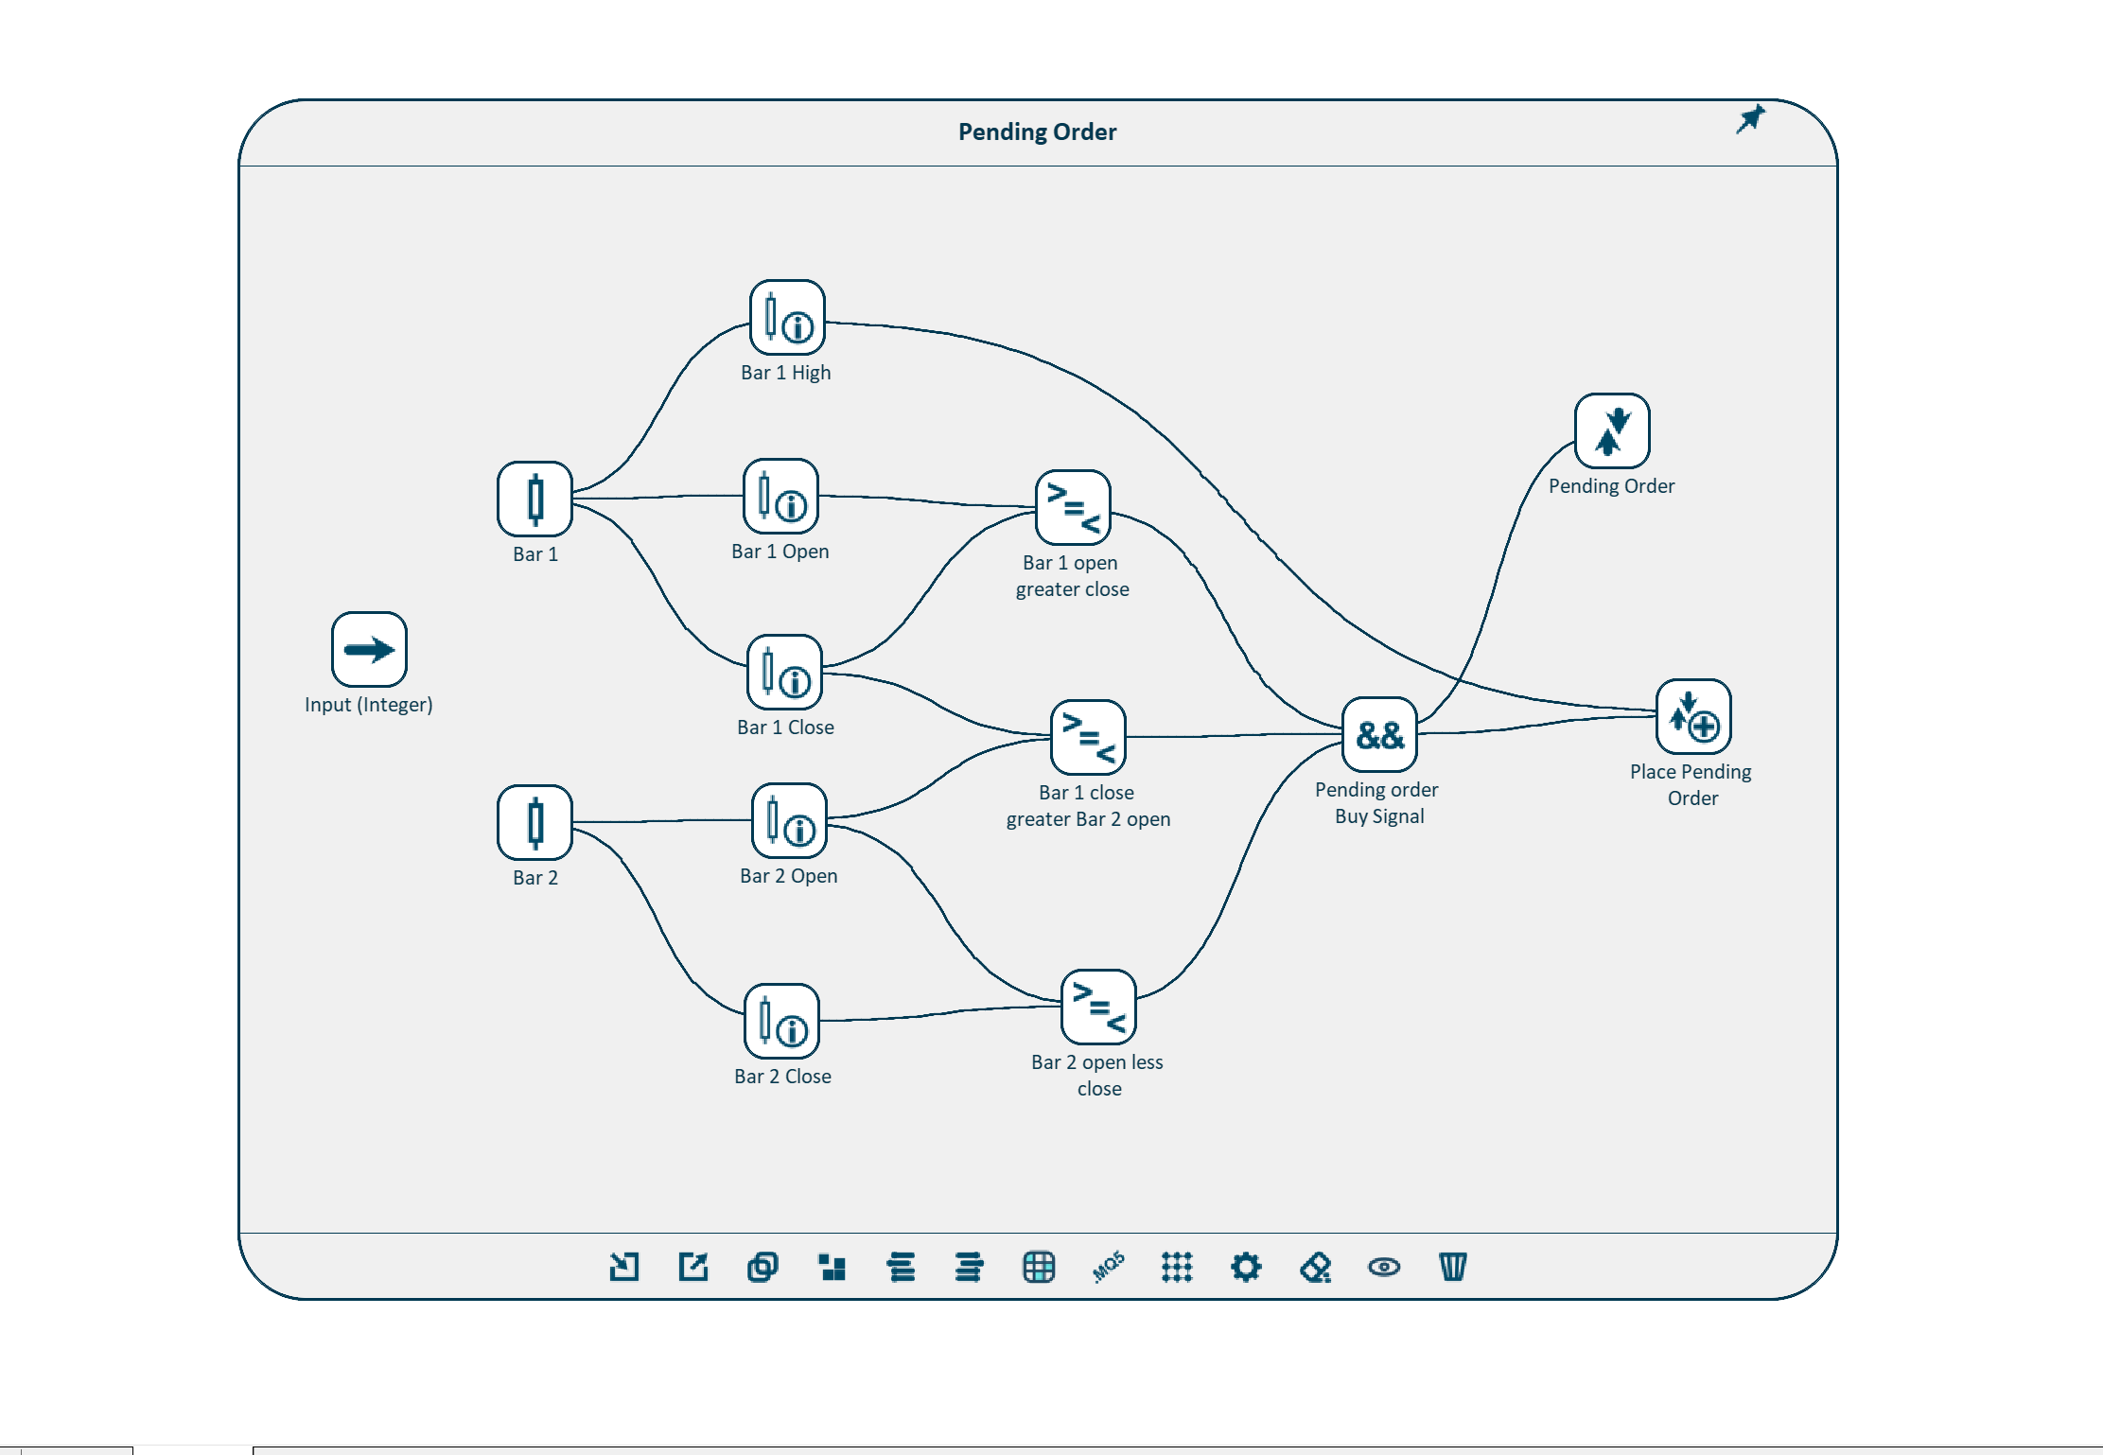Screen dimensions: 2103x1455
Task: Click the trash bin delete icon
Action: pos(1452,1266)
